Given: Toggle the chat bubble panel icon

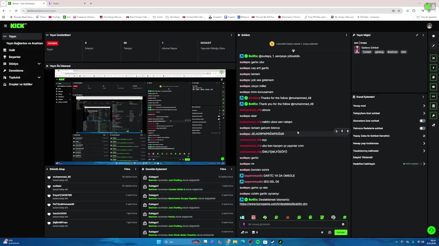Looking at the screenshot, I should [434, 87].
